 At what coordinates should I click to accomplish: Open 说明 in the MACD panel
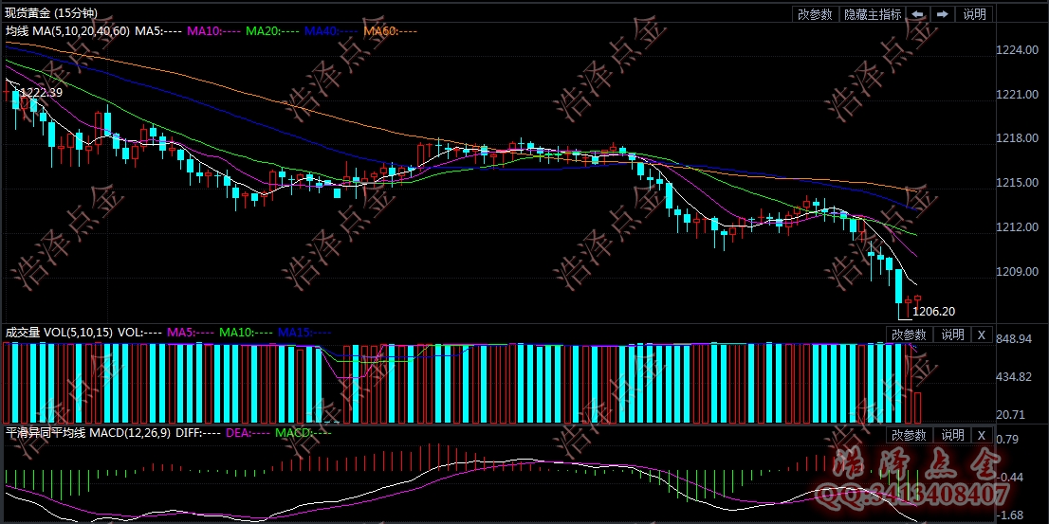(x=951, y=435)
